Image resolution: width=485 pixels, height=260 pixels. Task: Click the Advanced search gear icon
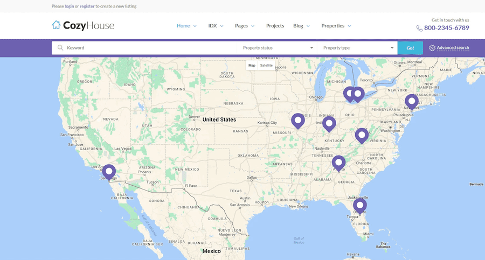click(432, 48)
